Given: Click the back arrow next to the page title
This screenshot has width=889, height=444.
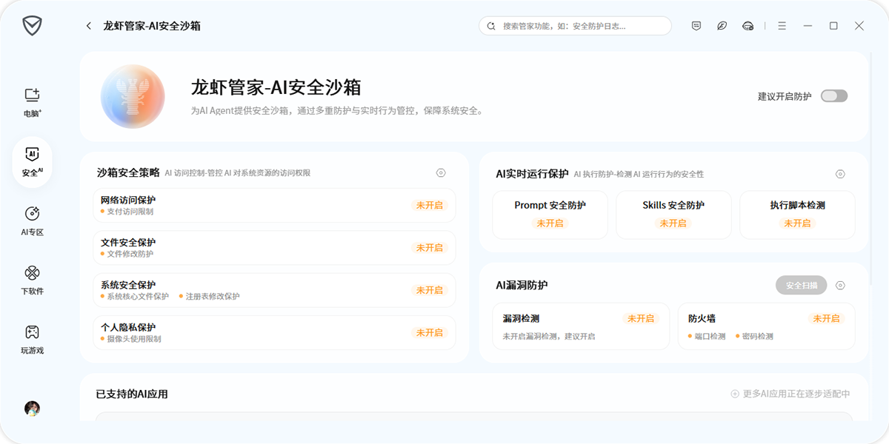Looking at the screenshot, I should (87, 25).
